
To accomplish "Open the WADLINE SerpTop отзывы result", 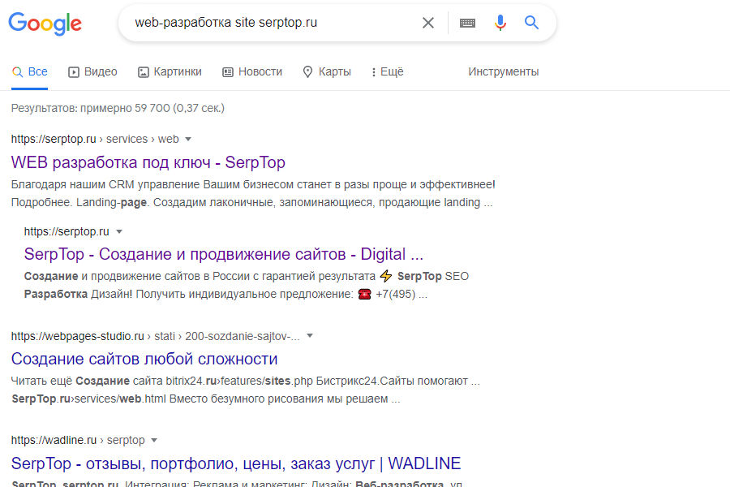I will (235, 463).
